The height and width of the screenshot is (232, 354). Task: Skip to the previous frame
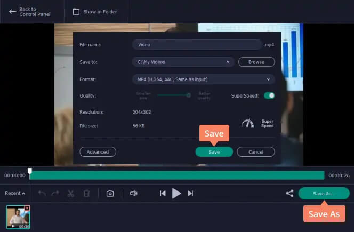[163, 194]
